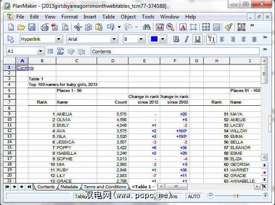Open the Arial font name dropdown

pos(114,39)
